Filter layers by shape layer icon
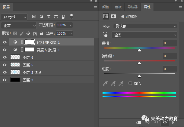Image resolution: width=184 pixels, height=127 pixels. 56,17
